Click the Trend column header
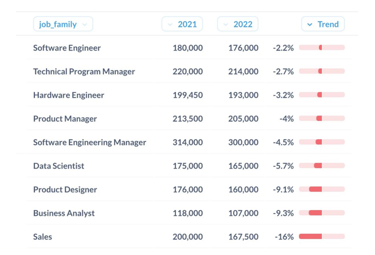Image resolution: width=375 pixels, height=255 pixels. 323,24
